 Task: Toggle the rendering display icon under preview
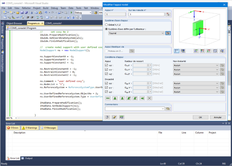pyautogui.click(x=183, y=51)
